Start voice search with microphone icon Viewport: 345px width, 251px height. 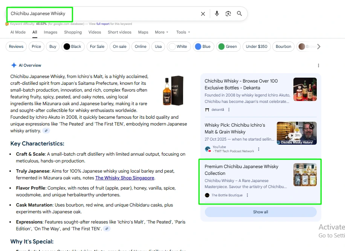pyautogui.click(x=217, y=14)
